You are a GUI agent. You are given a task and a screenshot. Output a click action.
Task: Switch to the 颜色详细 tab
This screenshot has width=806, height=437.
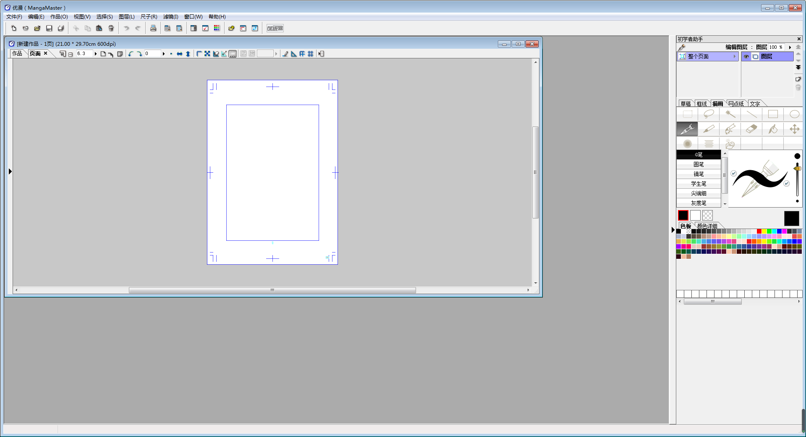click(707, 226)
